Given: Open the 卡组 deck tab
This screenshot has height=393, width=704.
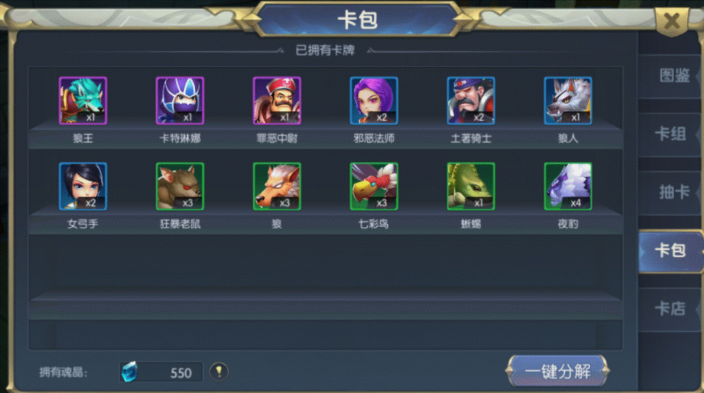Looking at the screenshot, I should coord(671,134).
